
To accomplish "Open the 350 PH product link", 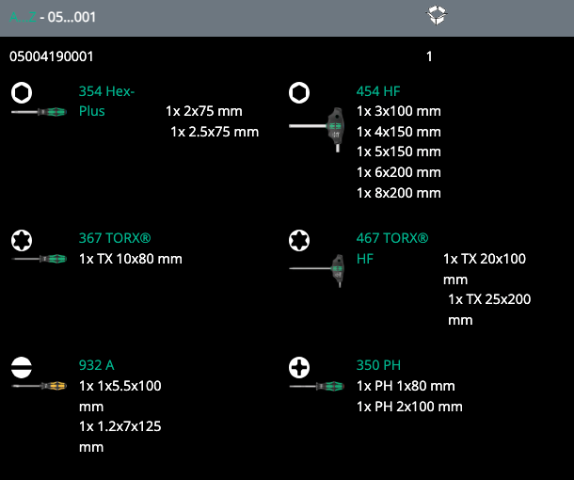I will [x=378, y=365].
